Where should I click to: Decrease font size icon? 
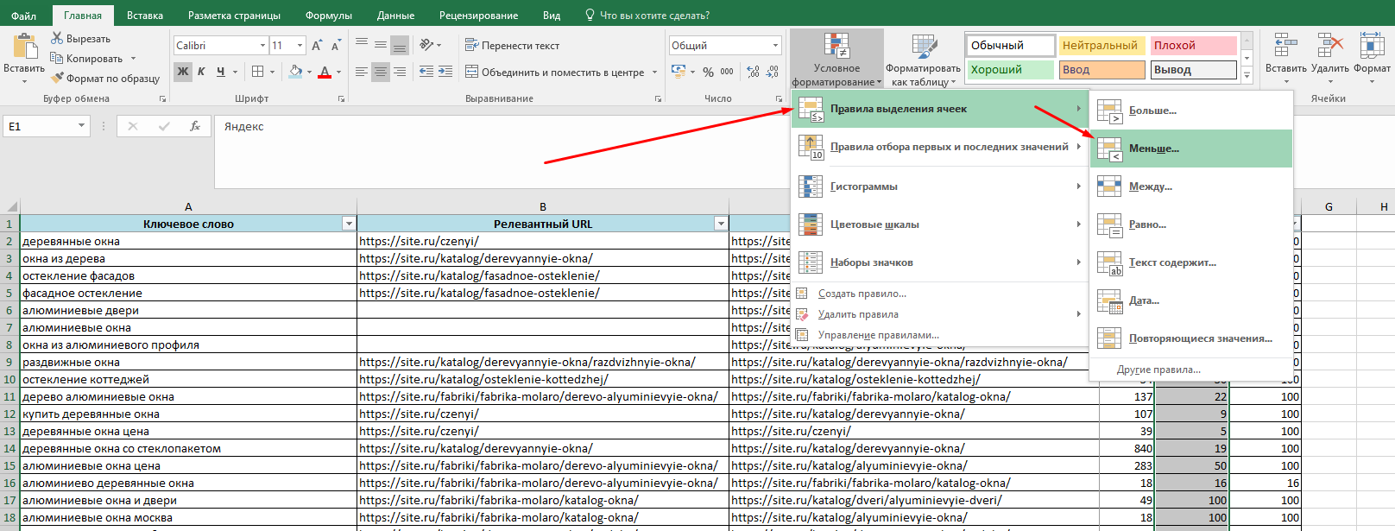[335, 45]
